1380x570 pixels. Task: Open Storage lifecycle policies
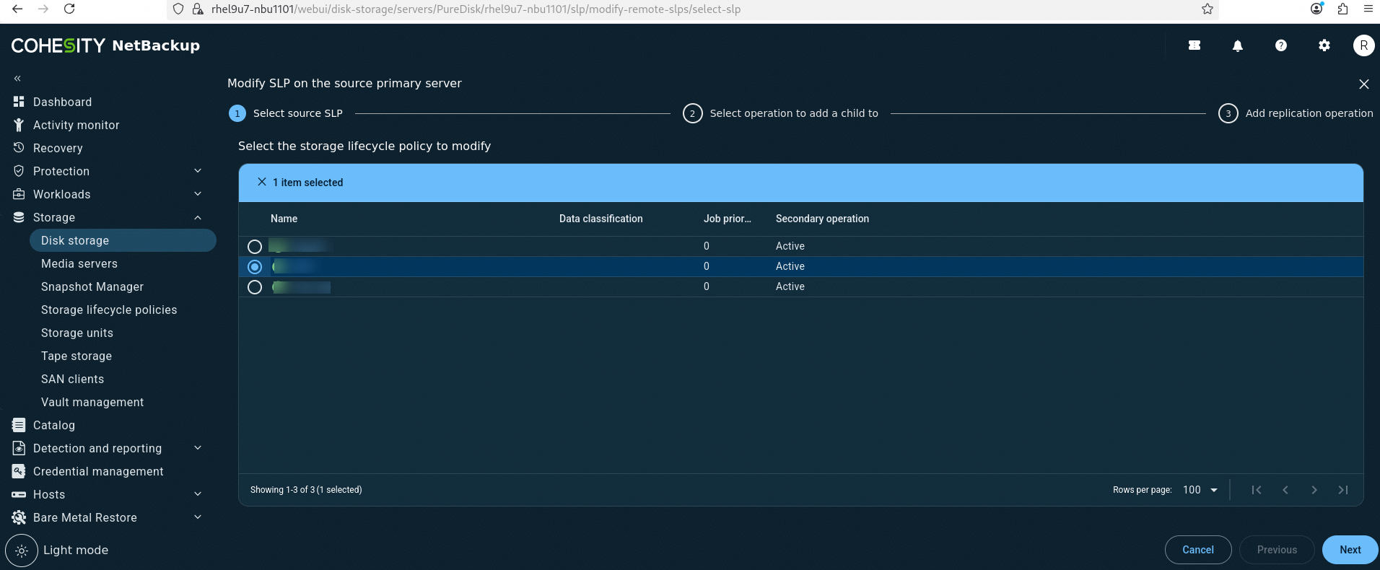(109, 310)
